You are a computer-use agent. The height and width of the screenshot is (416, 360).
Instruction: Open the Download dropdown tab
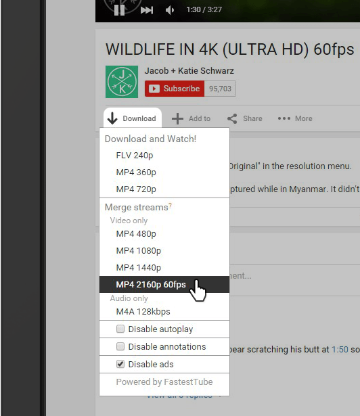133,118
